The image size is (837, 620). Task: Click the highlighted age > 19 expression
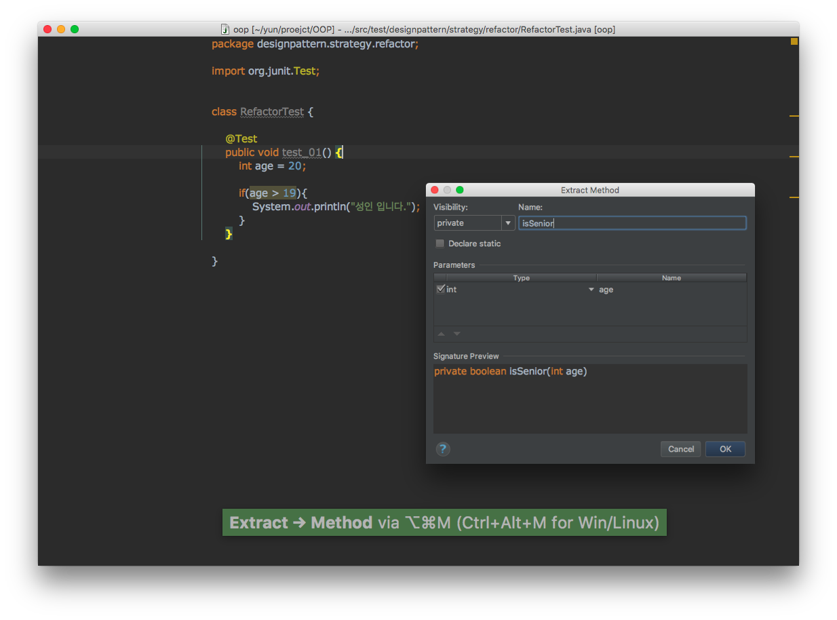coord(273,193)
